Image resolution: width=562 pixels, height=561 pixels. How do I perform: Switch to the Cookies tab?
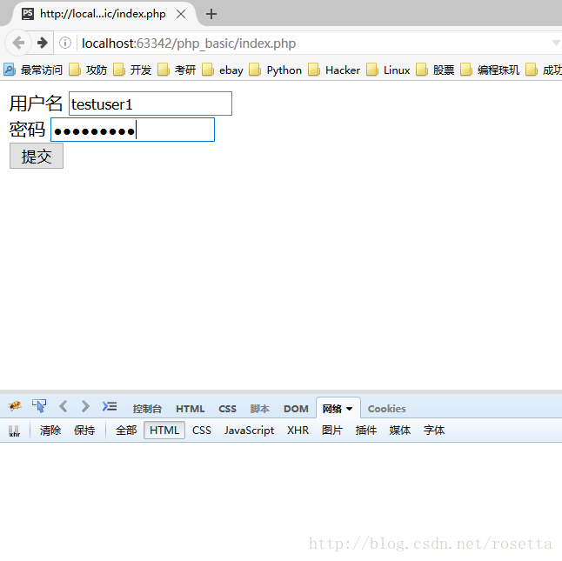386,409
